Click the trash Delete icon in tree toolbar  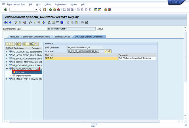[12, 44]
